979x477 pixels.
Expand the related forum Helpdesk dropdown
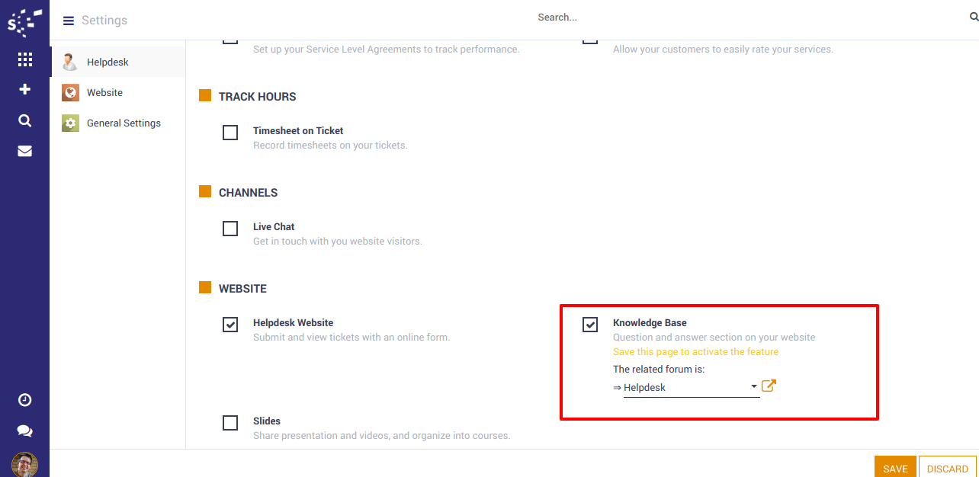click(691, 388)
